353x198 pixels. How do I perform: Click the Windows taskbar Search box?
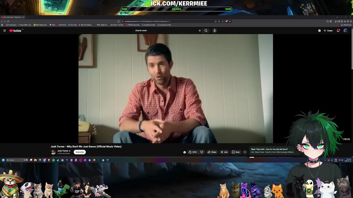click(x=17, y=160)
